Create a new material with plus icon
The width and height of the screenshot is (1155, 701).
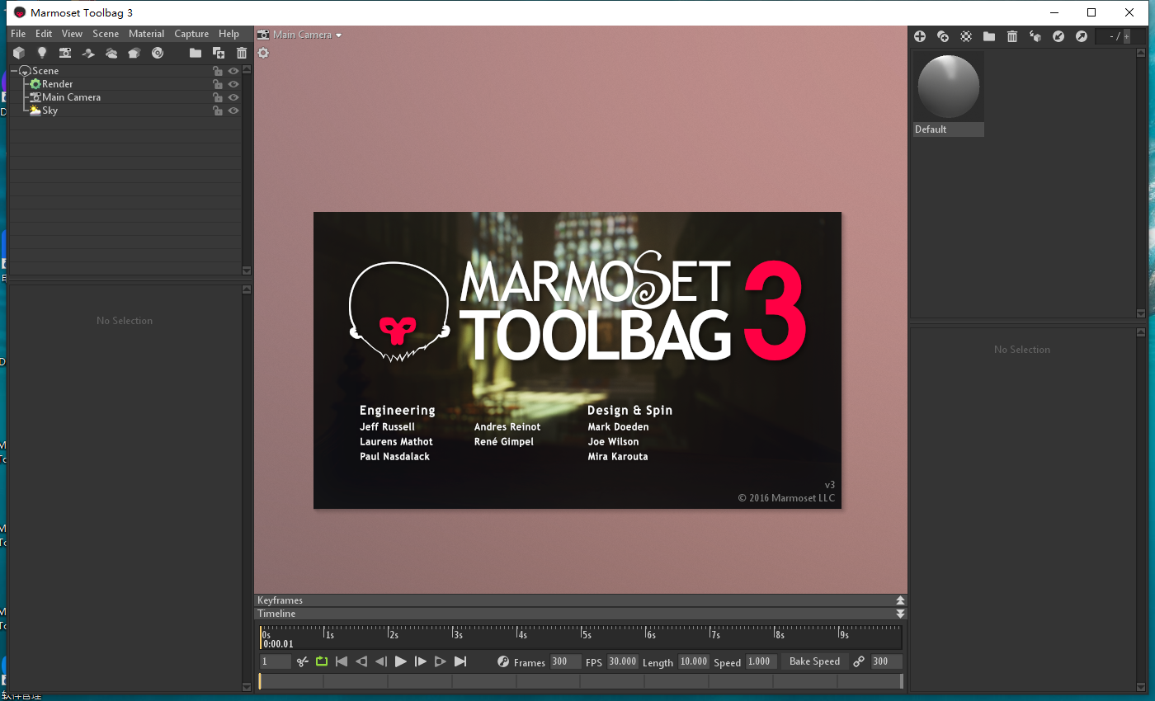tap(920, 36)
